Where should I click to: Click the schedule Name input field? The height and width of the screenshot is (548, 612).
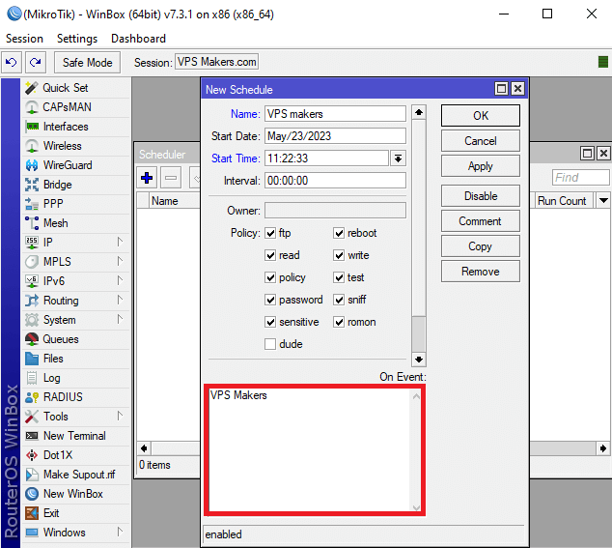335,114
